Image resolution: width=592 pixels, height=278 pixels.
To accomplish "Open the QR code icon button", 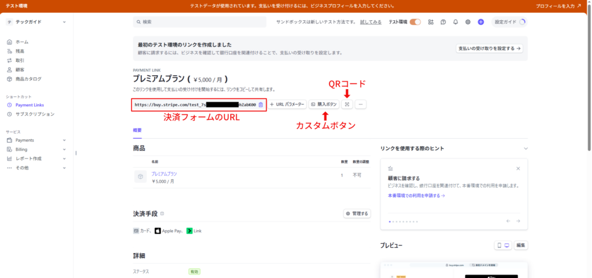I will [x=347, y=105].
